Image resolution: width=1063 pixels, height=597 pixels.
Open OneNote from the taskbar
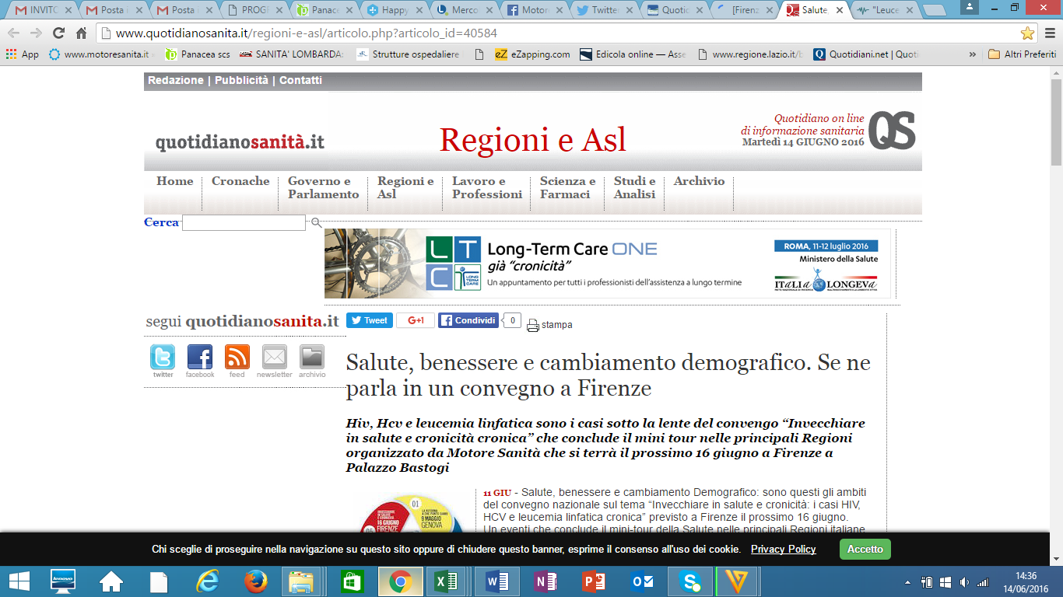(544, 581)
